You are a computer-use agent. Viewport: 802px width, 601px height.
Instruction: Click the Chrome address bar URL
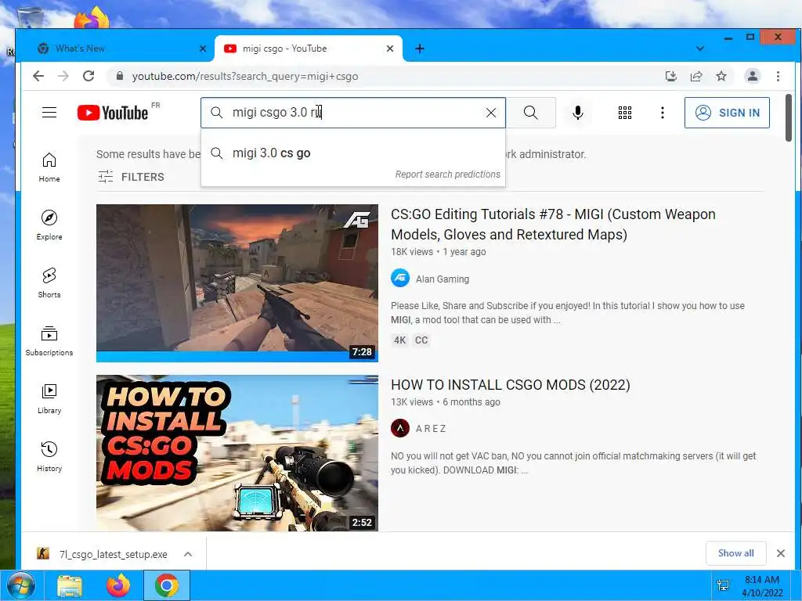pos(245,76)
